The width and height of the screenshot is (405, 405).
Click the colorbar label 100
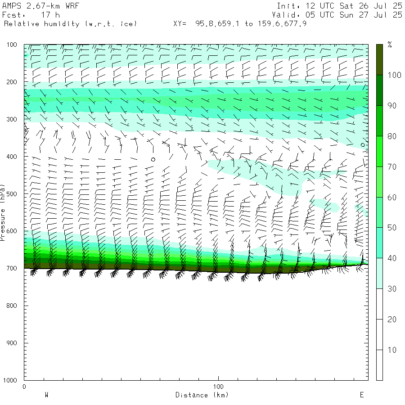point(394,75)
